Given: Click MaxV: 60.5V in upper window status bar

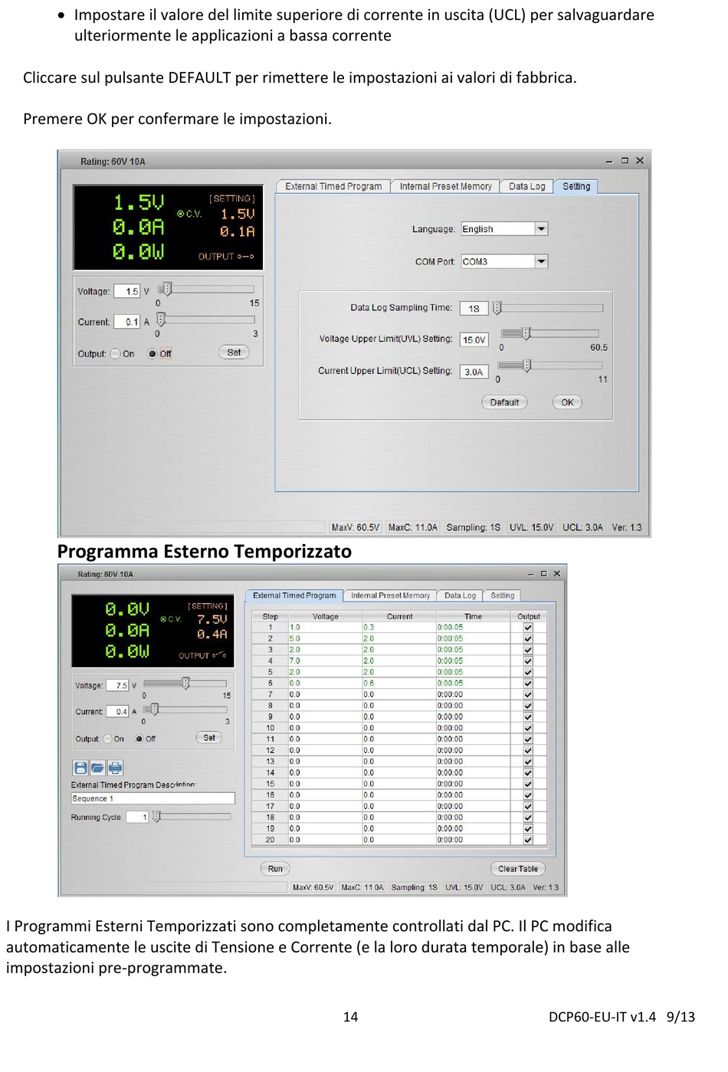Looking at the screenshot, I should tap(356, 527).
